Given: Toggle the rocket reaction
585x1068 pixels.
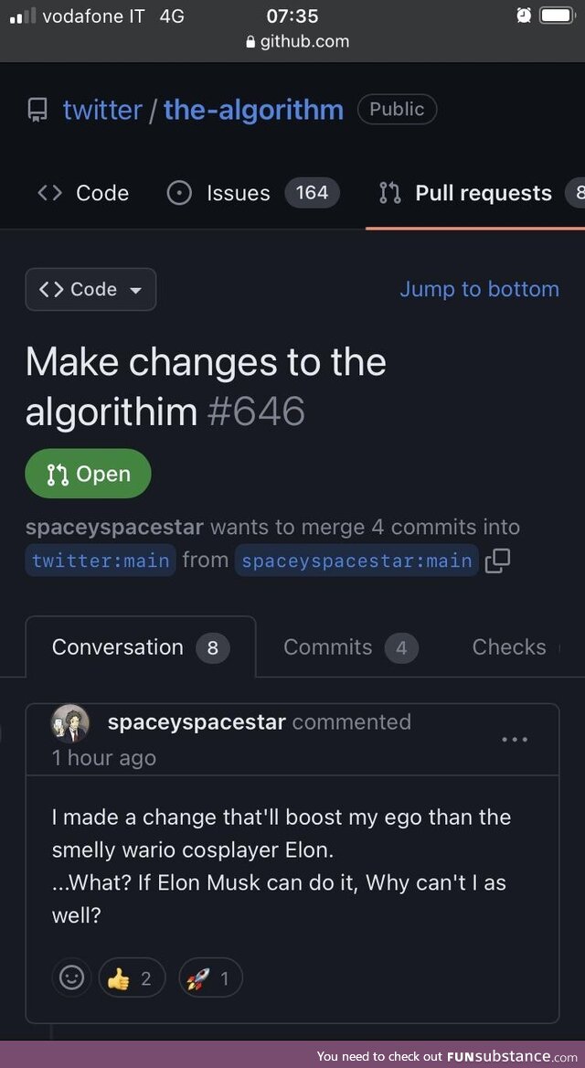Looking at the screenshot, I should click(x=210, y=977).
